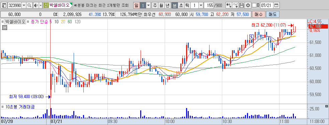Click the stock search magnifier icon
Image resolution: width=329 pixels, height=125 pixels.
pyautogui.click(x=29, y=5)
